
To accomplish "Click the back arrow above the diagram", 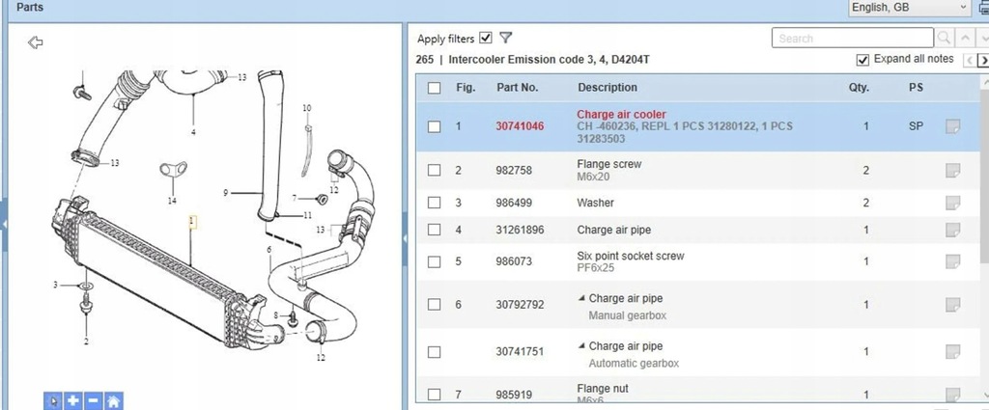I will pyautogui.click(x=36, y=42).
